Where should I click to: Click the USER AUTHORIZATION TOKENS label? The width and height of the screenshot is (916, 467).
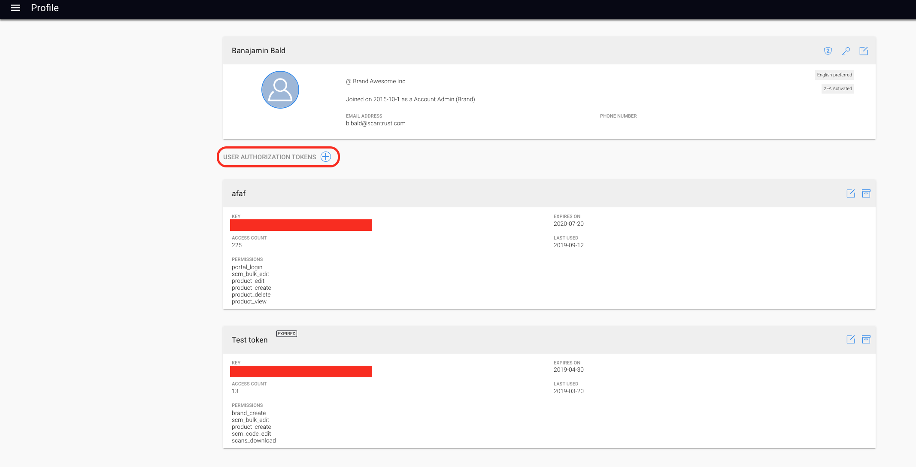[x=270, y=157]
